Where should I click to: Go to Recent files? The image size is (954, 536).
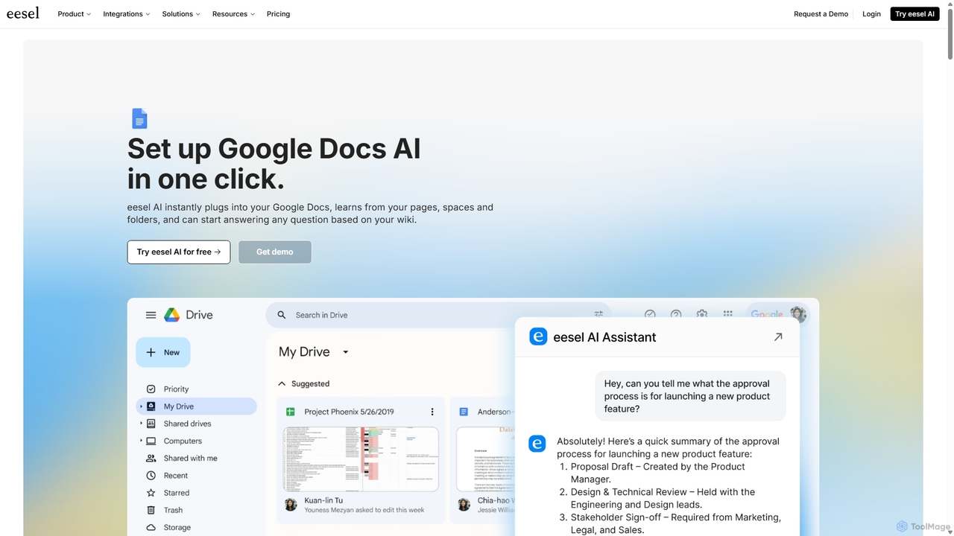point(176,475)
